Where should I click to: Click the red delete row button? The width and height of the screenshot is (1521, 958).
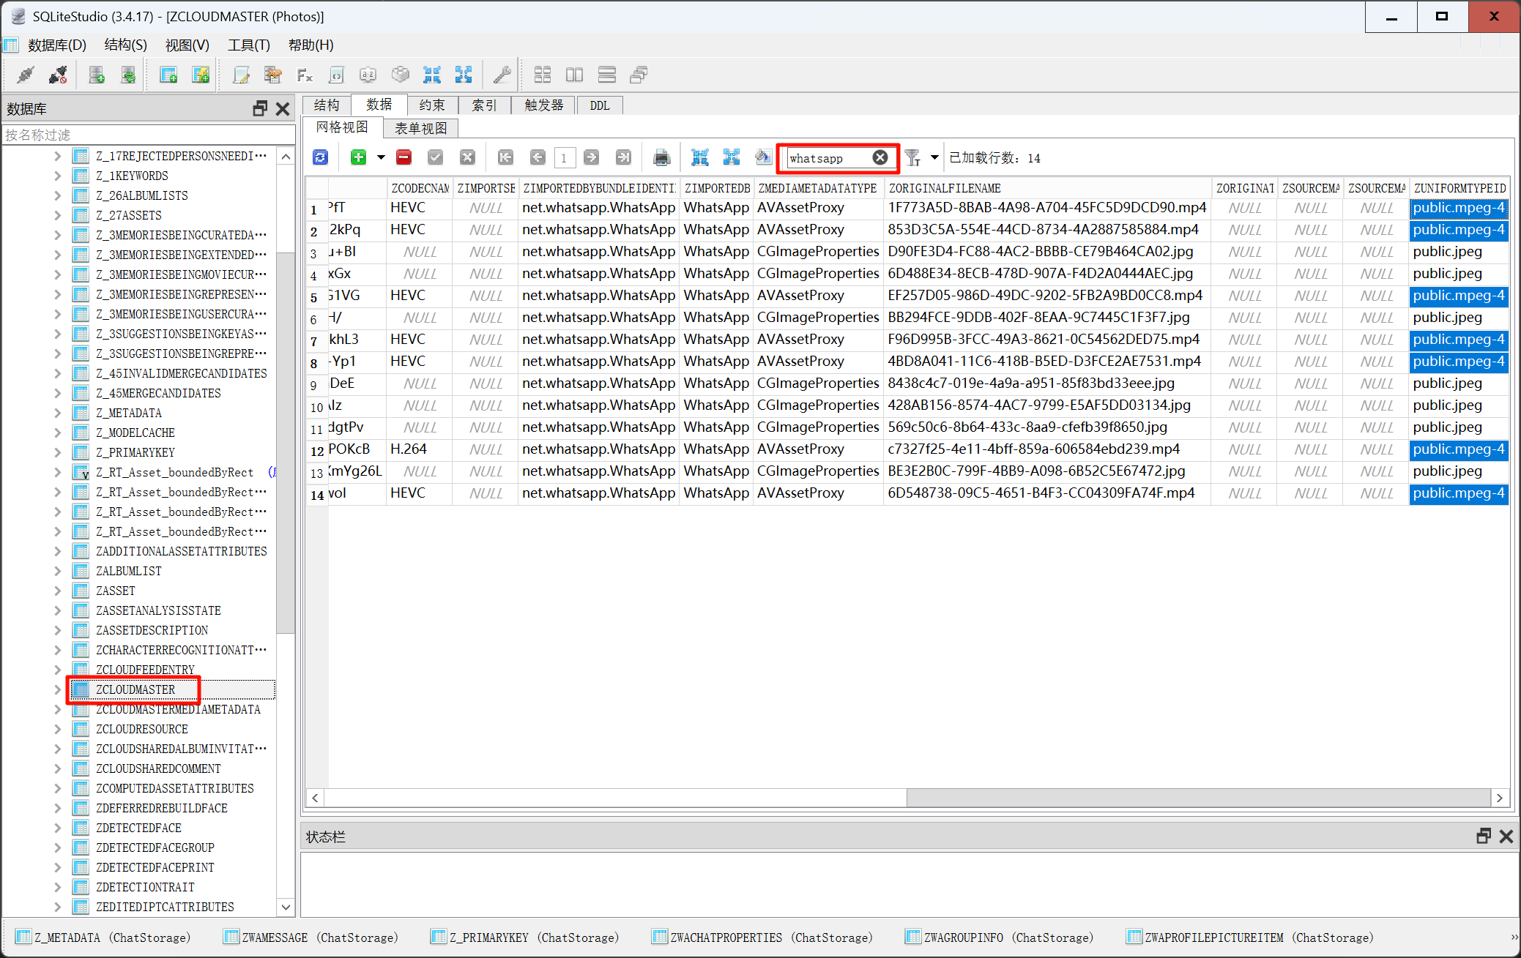pyautogui.click(x=404, y=157)
